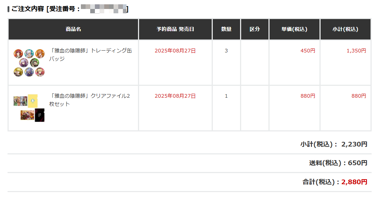Click the badge release date 2025年08月27日
Screen dimensions: 377x200
(175, 51)
